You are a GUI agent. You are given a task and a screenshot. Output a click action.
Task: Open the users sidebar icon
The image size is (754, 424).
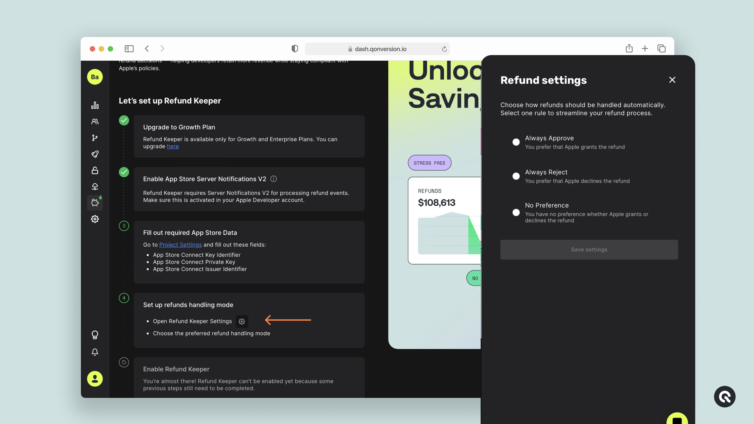(95, 122)
